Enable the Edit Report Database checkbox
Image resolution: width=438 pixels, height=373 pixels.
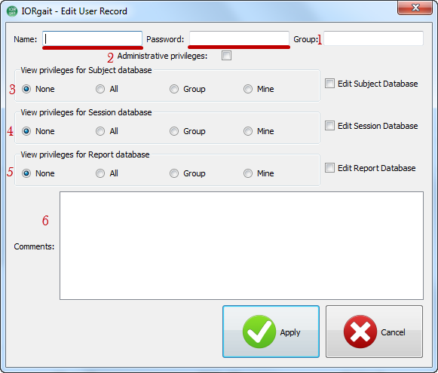tap(329, 168)
